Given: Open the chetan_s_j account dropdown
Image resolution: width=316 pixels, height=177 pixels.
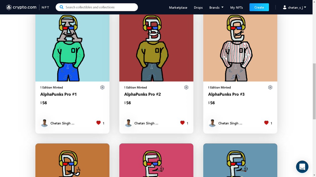Looking at the screenshot, I should point(294,7).
